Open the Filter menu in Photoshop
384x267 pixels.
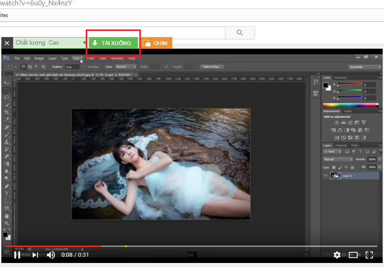[x=91, y=58]
